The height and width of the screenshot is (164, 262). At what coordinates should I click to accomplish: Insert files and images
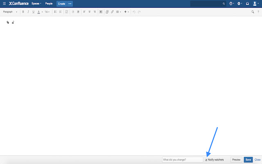[107, 12]
